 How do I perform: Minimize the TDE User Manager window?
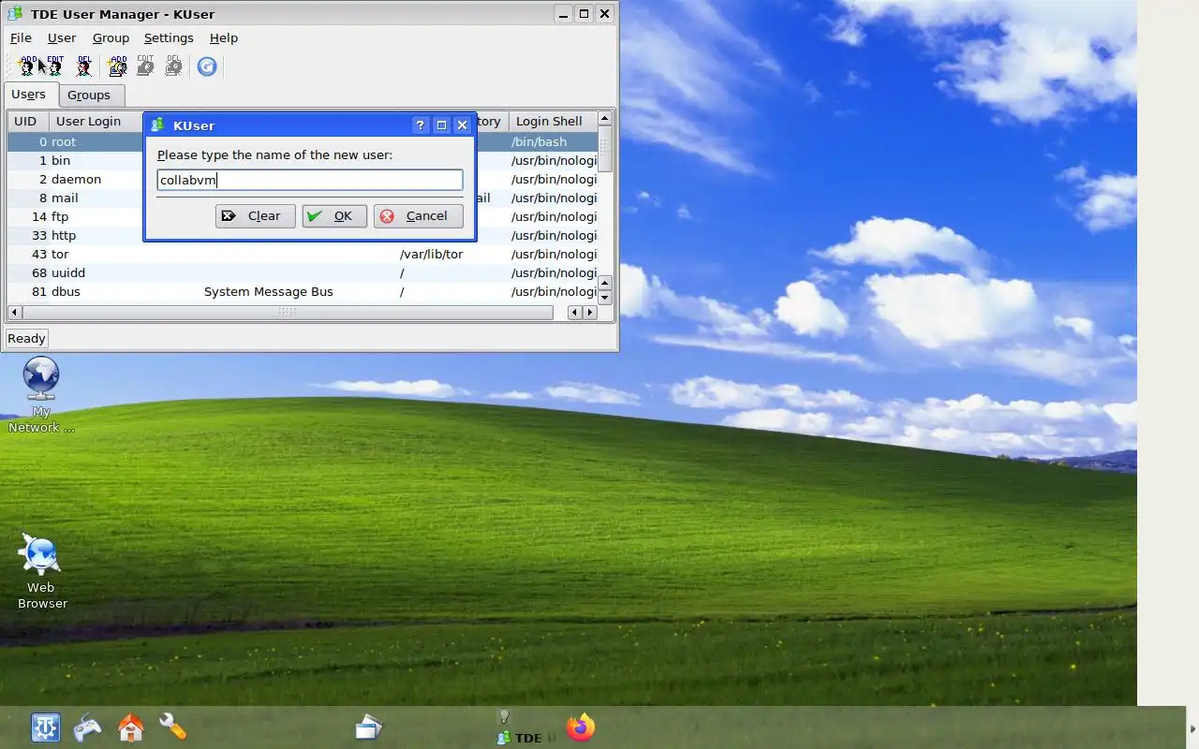pos(563,13)
